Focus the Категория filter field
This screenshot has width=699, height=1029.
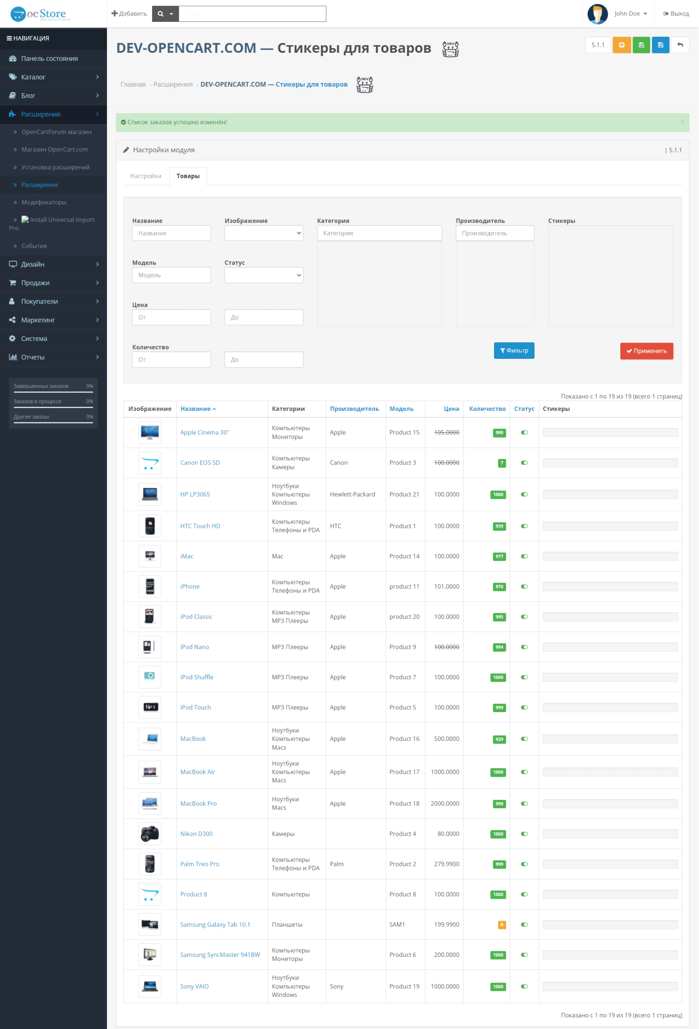(379, 233)
